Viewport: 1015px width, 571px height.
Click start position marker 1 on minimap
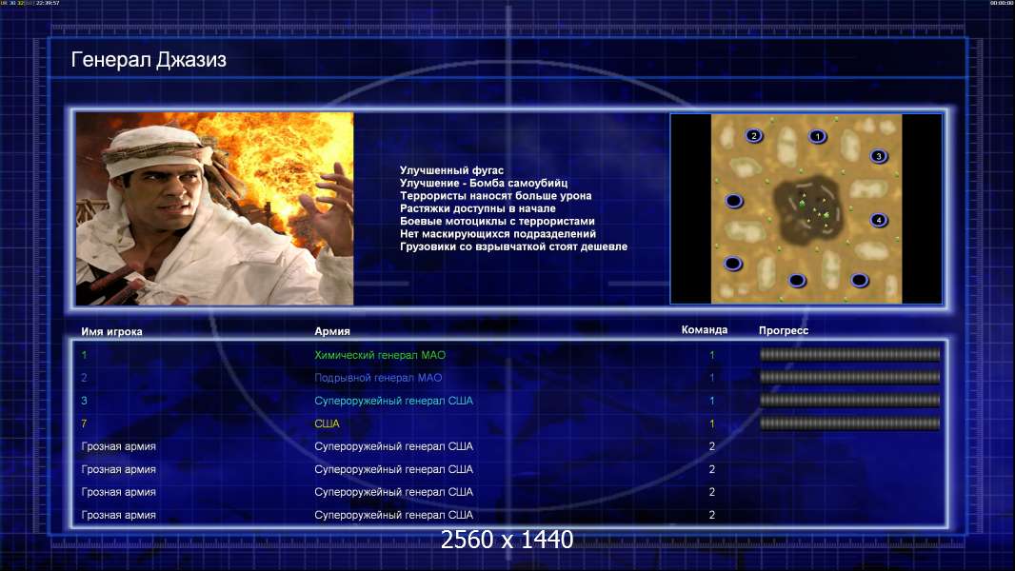click(817, 136)
